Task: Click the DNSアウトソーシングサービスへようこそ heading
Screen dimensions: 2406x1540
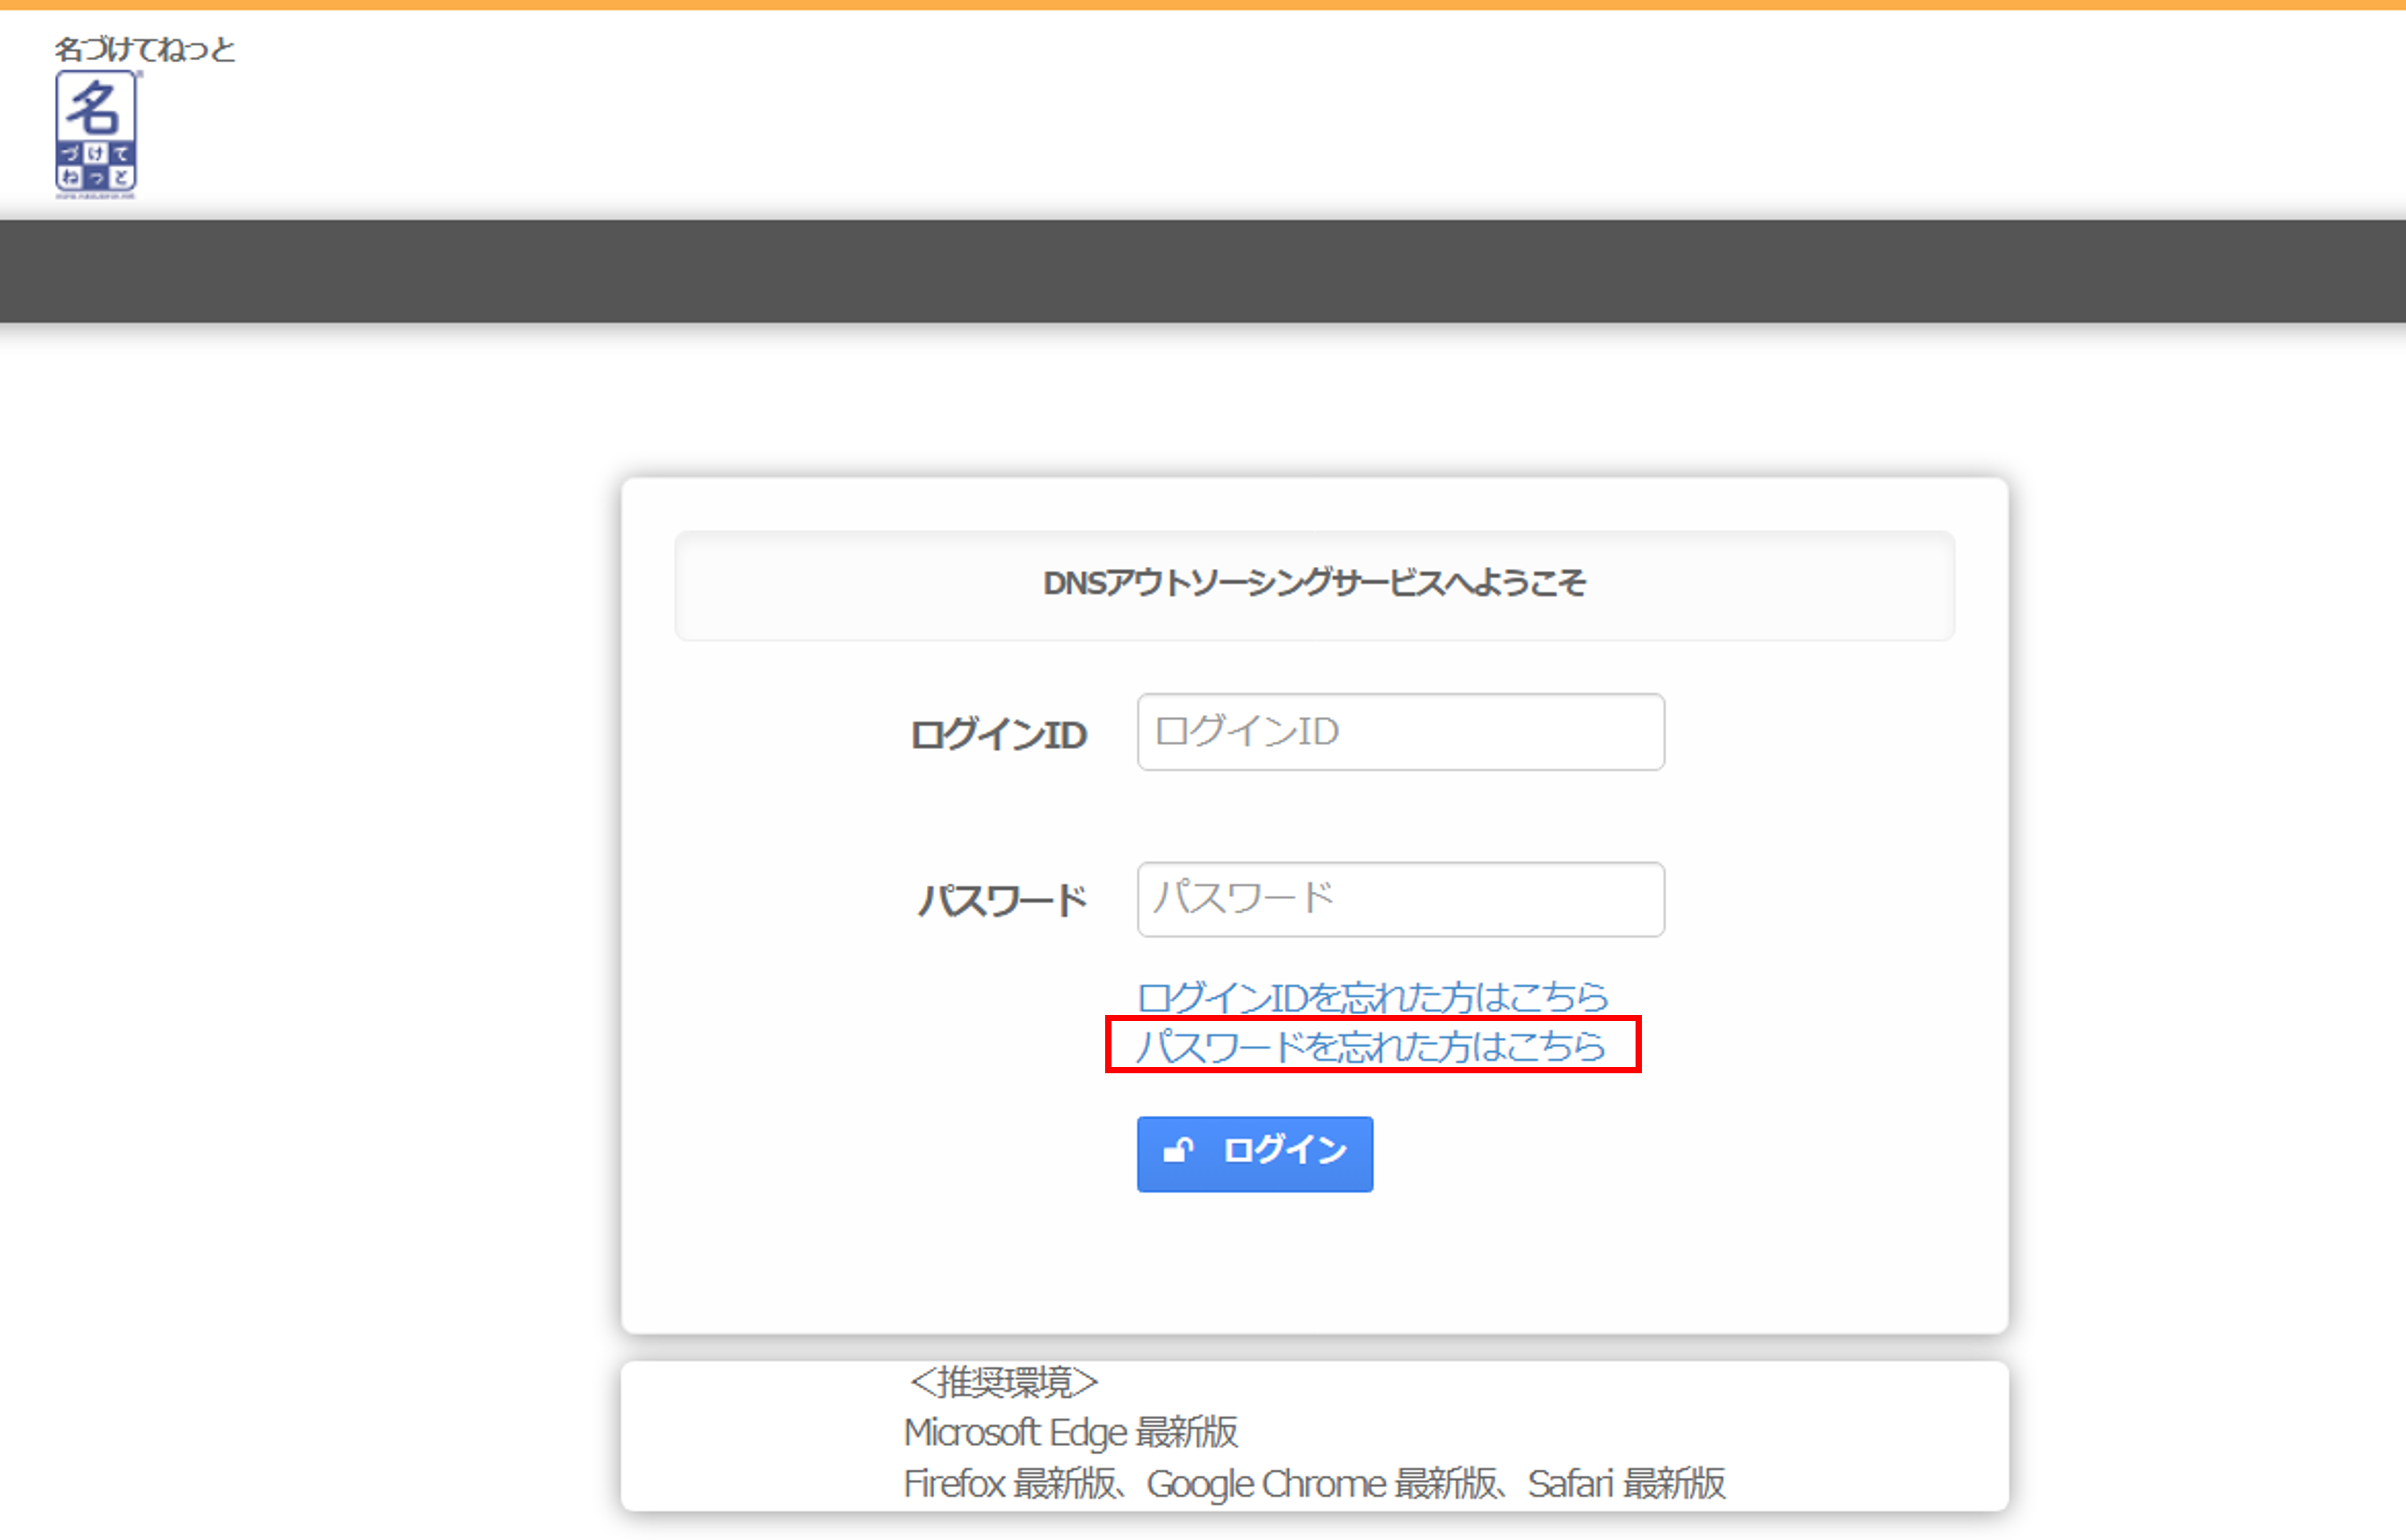Action: [1314, 583]
